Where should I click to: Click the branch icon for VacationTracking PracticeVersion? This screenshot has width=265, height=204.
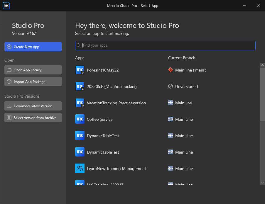click(170, 103)
